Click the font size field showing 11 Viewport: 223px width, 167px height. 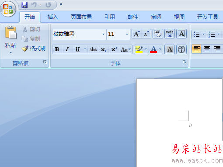(x=116, y=34)
